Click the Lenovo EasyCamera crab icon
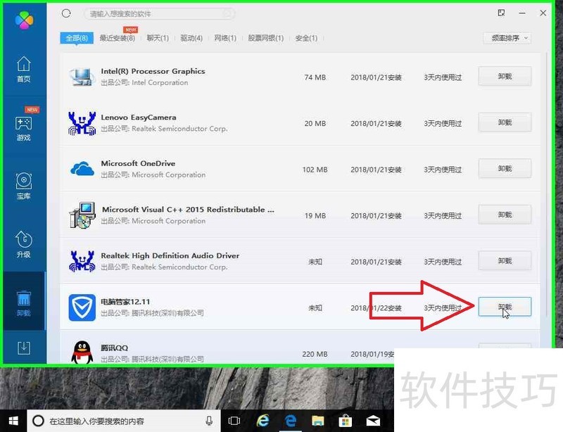 click(82, 123)
